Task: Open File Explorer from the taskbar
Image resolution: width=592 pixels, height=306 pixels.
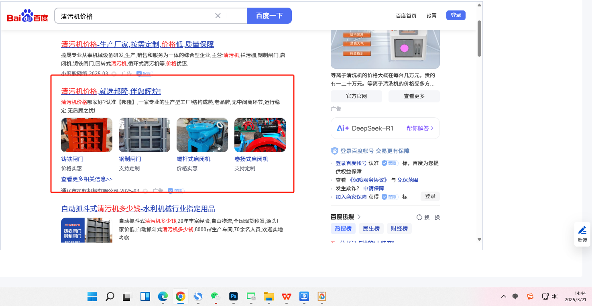Action: [269, 296]
